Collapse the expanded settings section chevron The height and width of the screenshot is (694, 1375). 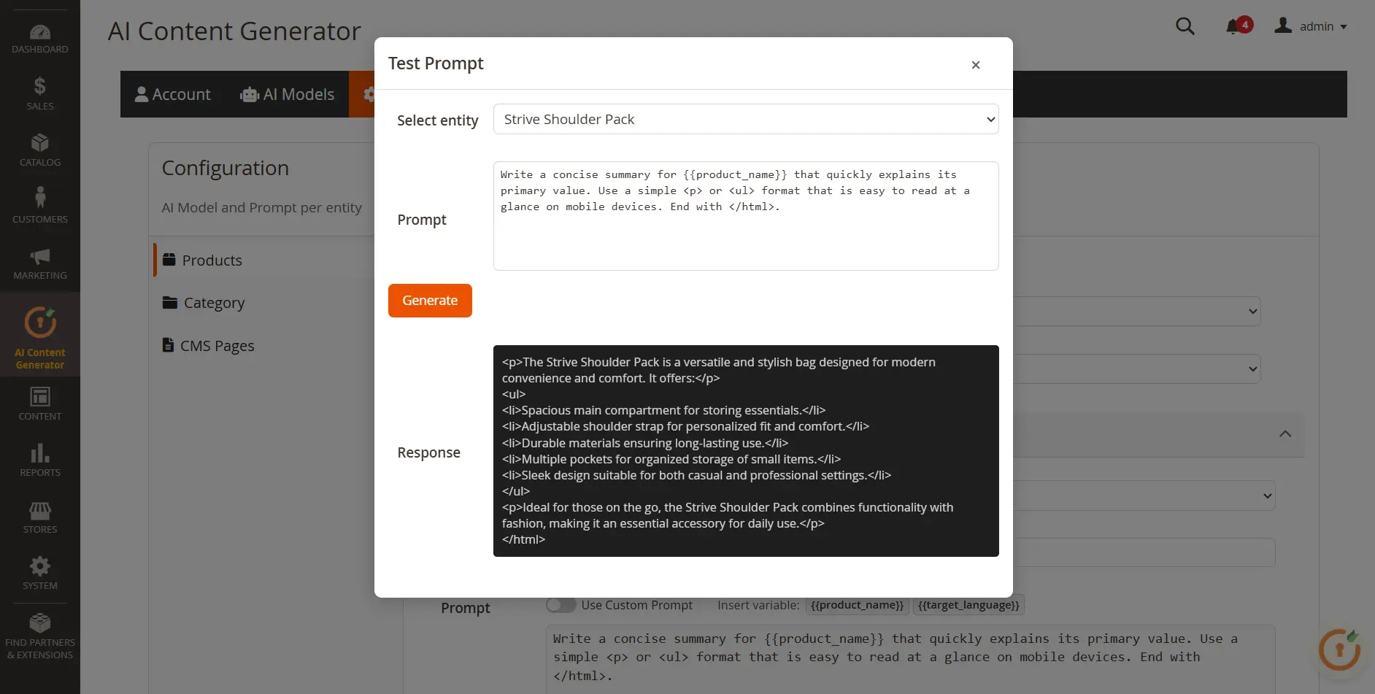click(x=1284, y=433)
